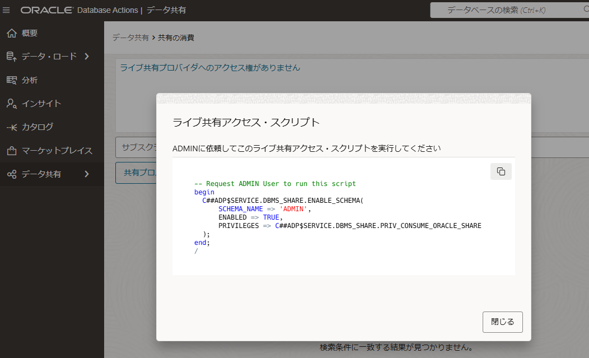
Task: Expand the データ・ロード submenu chevron
Action: pyautogui.click(x=86, y=56)
